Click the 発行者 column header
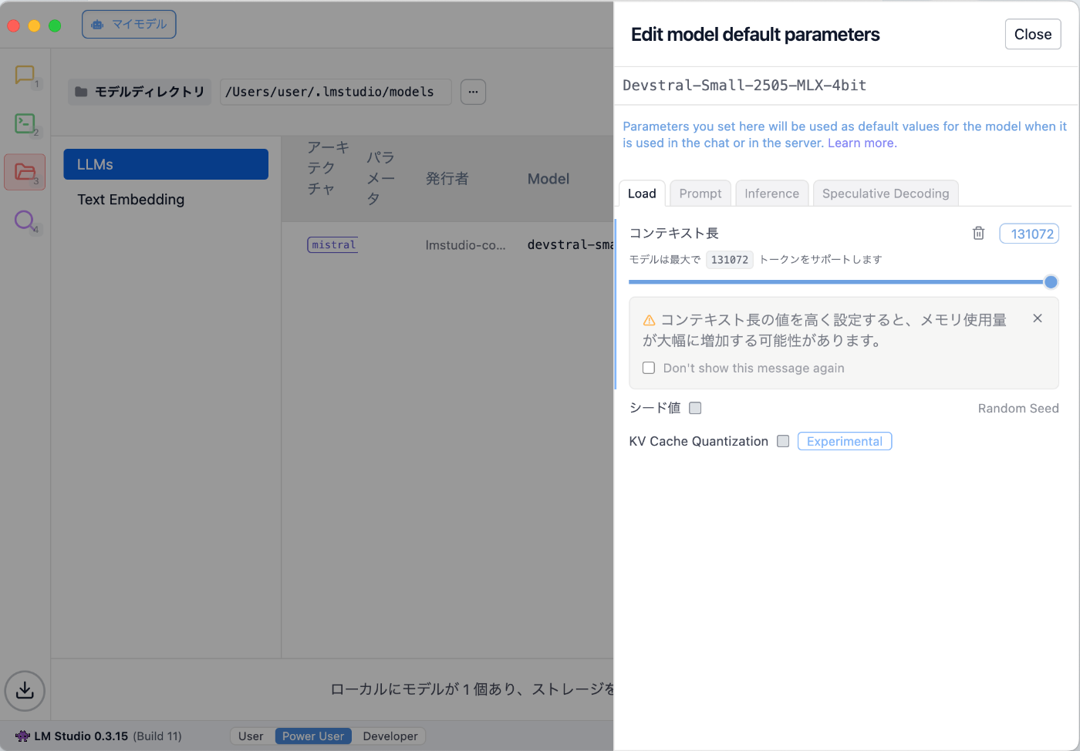The image size is (1080, 751). click(x=447, y=179)
